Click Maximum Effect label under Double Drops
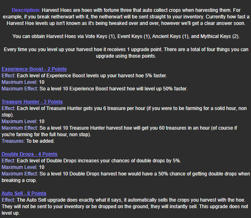The height and width of the screenshot is (218, 251). click(x=20, y=174)
